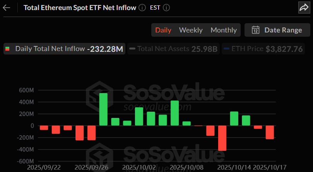
Task: Click the last red bar on the right
Action: click(270, 132)
